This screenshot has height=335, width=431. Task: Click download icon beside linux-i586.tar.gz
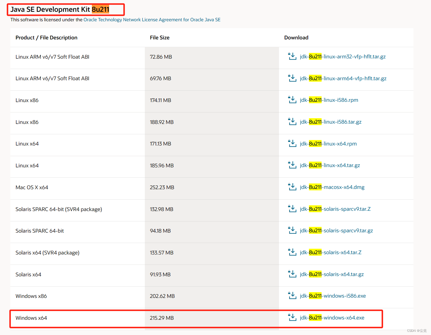click(292, 122)
